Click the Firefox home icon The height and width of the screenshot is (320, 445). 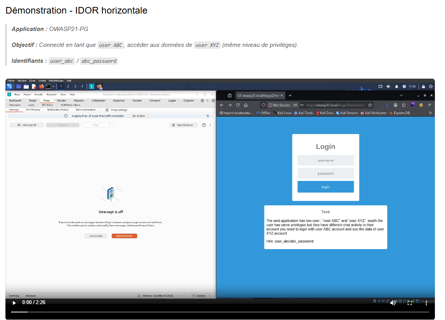click(x=246, y=105)
